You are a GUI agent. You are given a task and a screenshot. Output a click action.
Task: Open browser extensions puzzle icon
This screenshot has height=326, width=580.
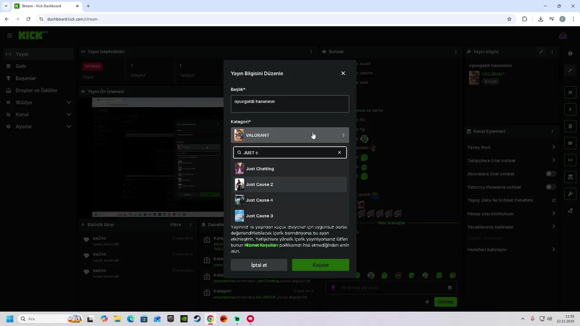pyautogui.click(x=525, y=19)
